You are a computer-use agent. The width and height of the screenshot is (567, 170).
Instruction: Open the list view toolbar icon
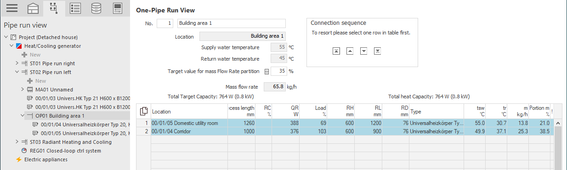pyautogui.click(x=75, y=8)
